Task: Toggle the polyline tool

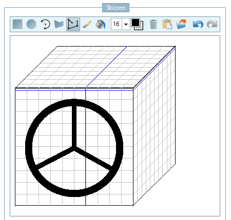Action: [73, 24]
